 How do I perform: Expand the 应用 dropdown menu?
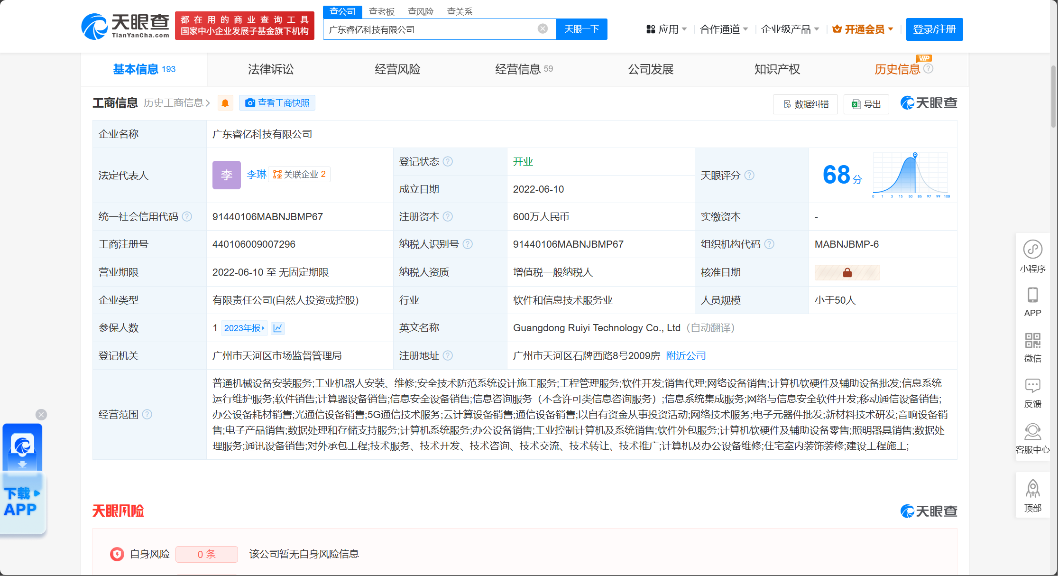click(666, 29)
